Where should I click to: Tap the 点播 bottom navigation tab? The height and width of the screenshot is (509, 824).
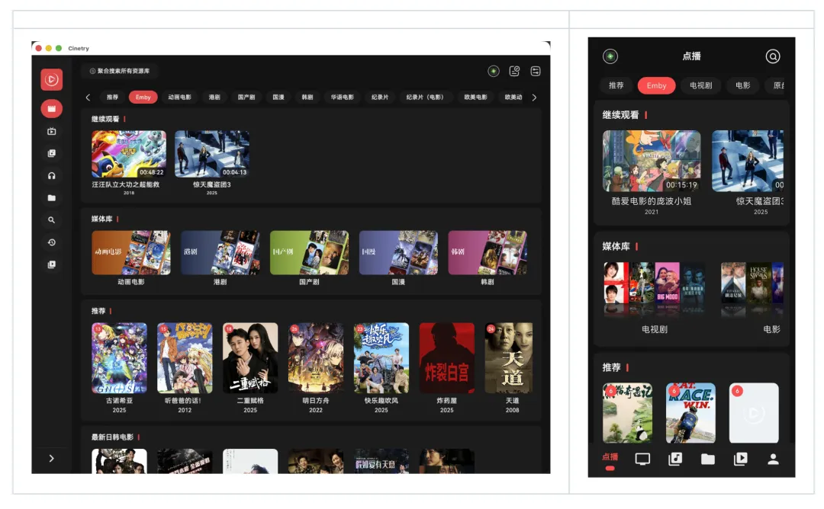tap(610, 460)
